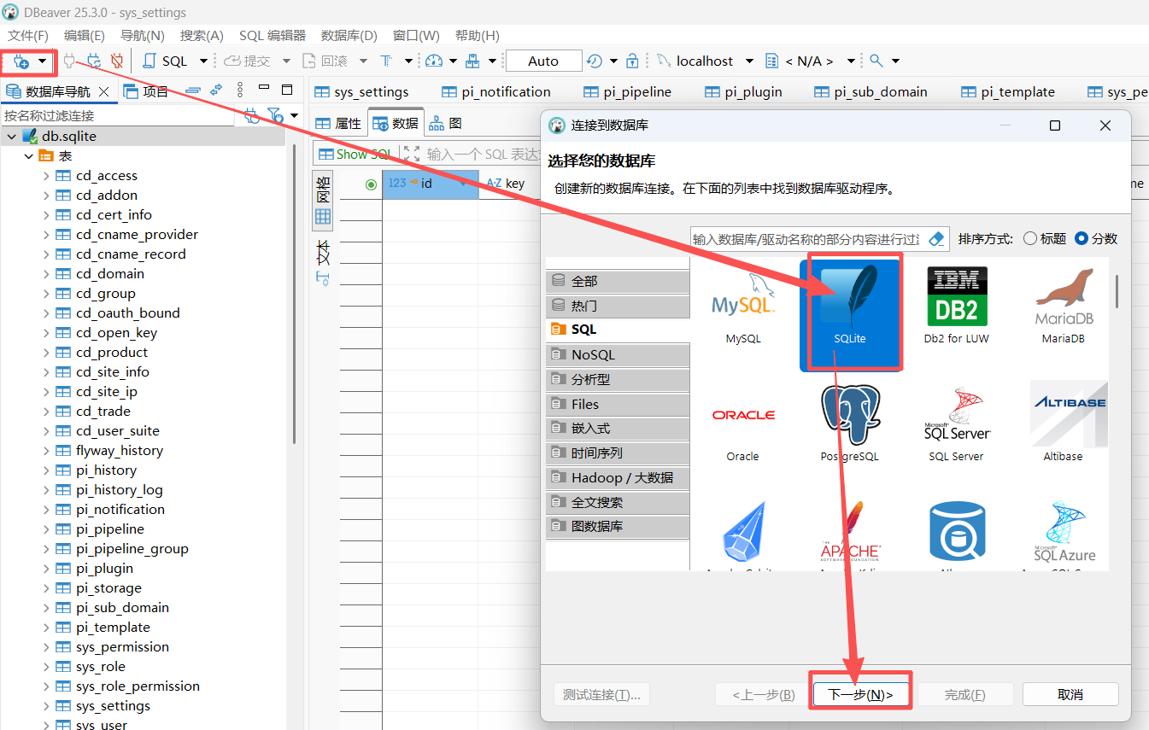Screen dimensions: 1149x730
Task: Click the eraser icon in driver search
Action: pyautogui.click(x=936, y=239)
